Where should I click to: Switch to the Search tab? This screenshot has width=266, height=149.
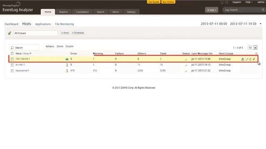tap(101, 12)
